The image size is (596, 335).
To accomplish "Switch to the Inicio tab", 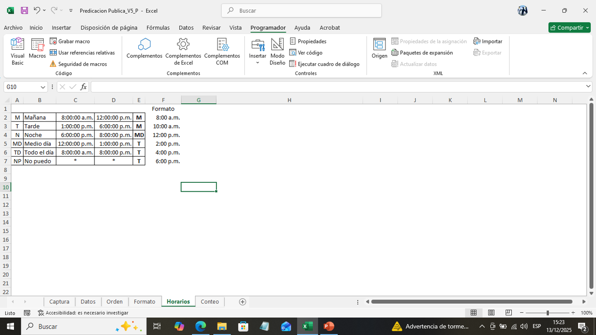I will pyautogui.click(x=36, y=27).
